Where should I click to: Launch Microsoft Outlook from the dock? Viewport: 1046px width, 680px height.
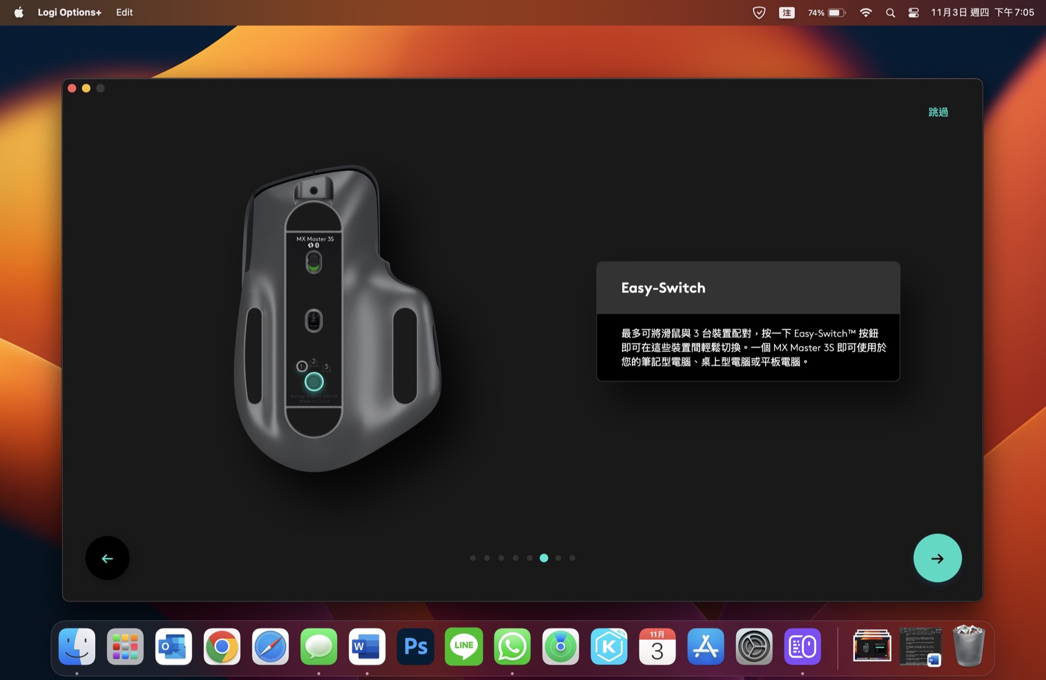[x=174, y=647]
